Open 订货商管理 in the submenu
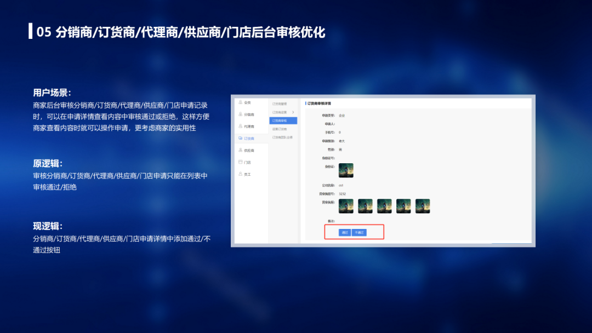 [x=280, y=104]
